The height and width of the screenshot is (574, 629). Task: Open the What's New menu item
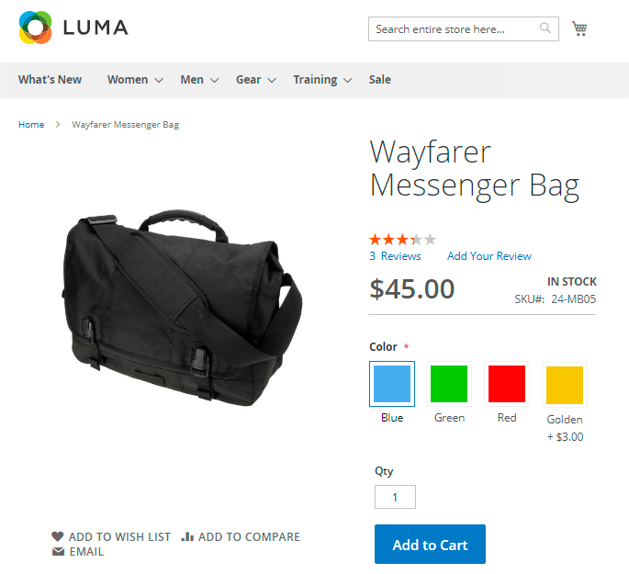click(x=51, y=80)
